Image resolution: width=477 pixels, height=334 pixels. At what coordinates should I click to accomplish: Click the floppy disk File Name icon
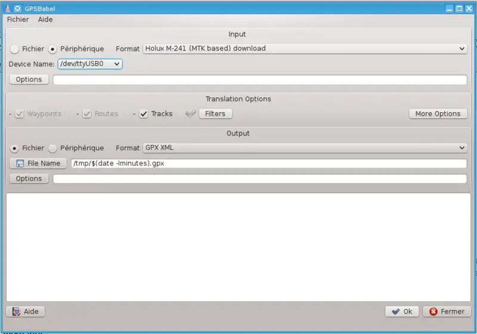pos(20,163)
